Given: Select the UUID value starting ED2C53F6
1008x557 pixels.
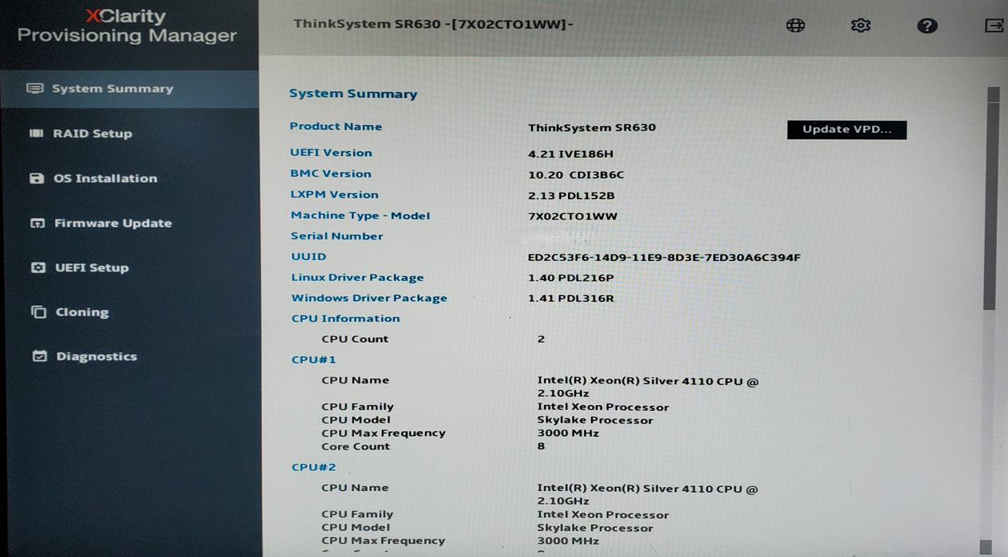Looking at the screenshot, I should pyautogui.click(x=664, y=258).
